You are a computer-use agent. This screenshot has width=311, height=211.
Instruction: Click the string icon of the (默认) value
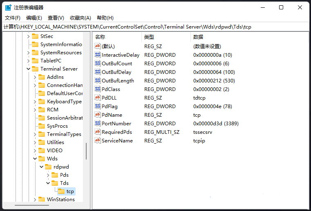[x=98, y=46]
